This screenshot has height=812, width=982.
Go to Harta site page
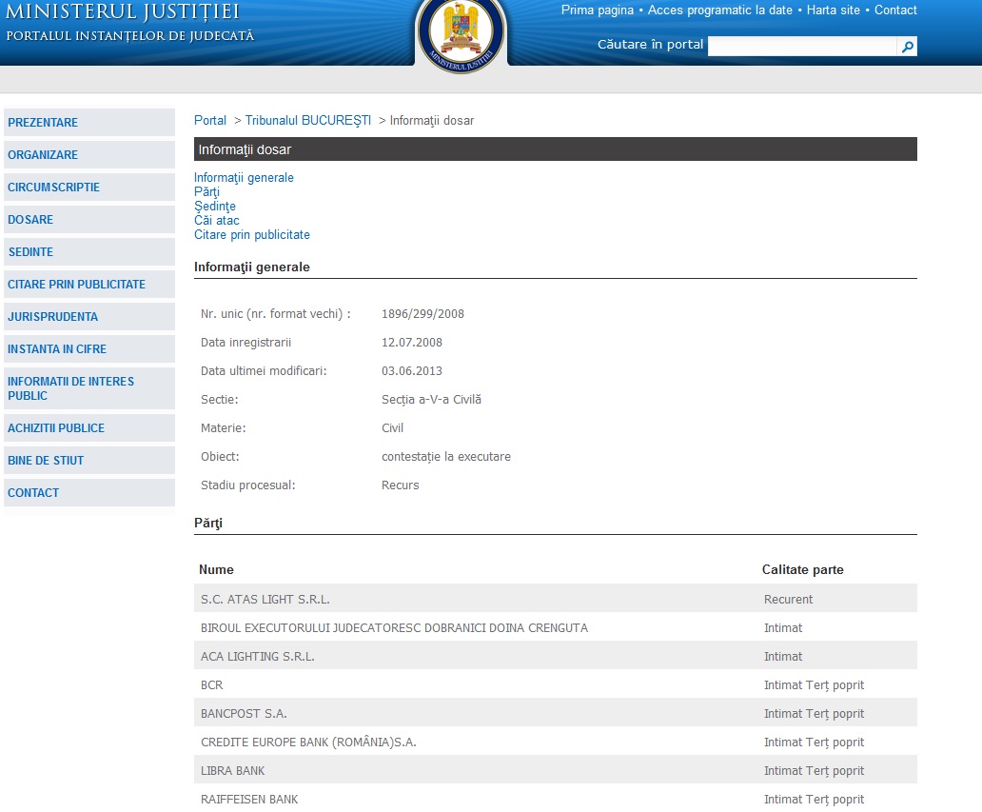(833, 10)
